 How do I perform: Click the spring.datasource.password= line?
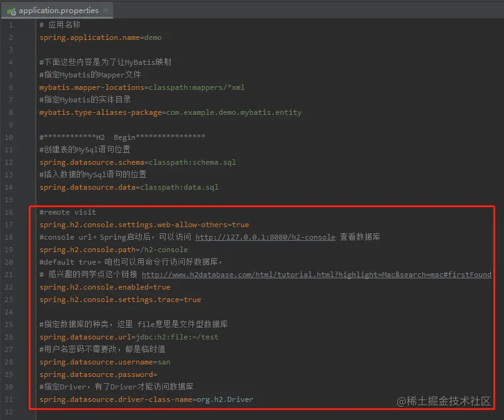(x=98, y=374)
